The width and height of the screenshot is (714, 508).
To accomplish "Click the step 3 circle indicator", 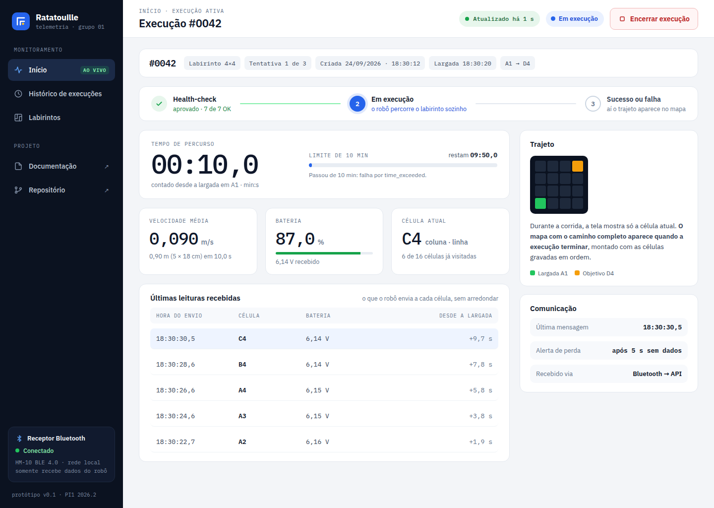I will click(x=593, y=104).
